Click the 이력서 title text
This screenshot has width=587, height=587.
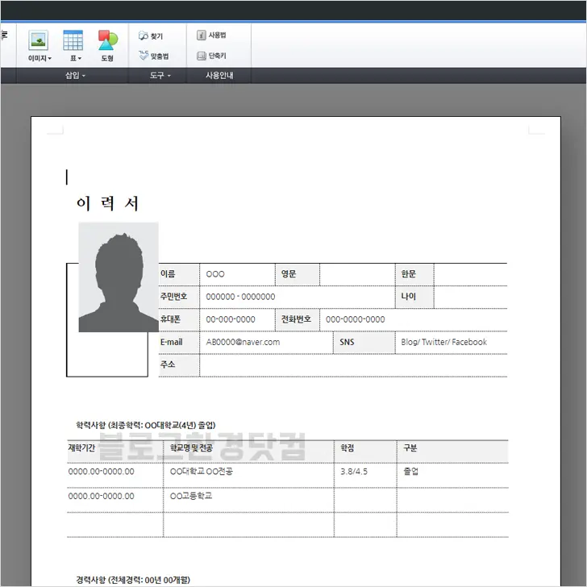107,204
